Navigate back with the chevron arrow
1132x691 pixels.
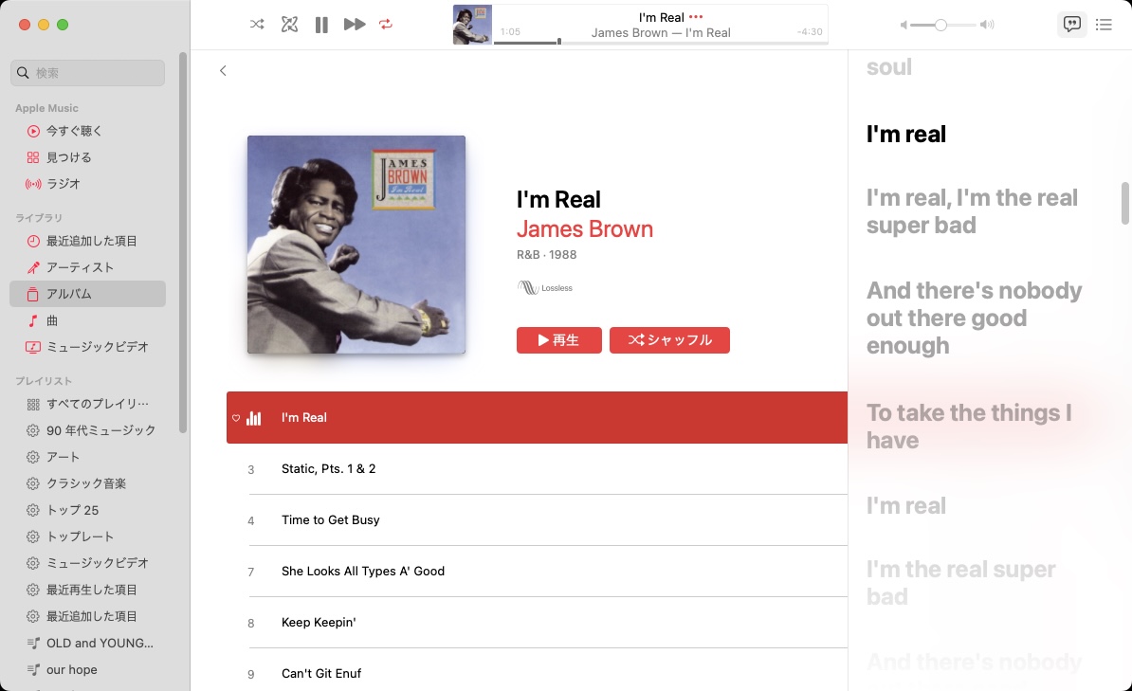(223, 70)
